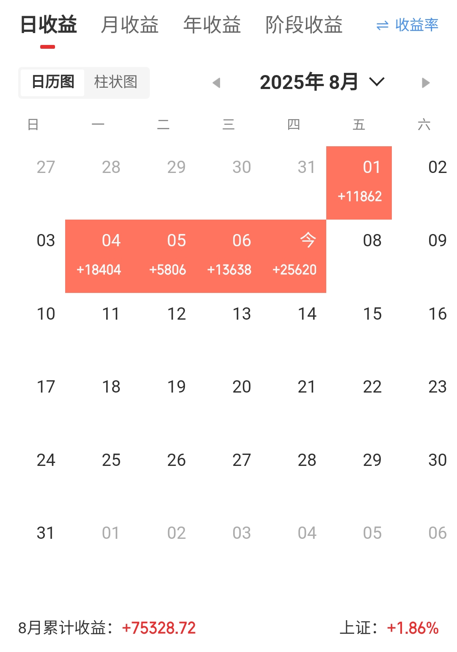Select August 15 on the calendar
Image resolution: width=457 pixels, height=652 pixels.
coord(372,314)
